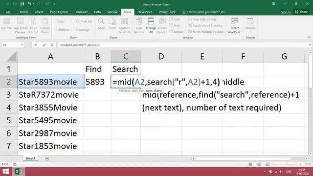Click Unhide window

[x=176, y=32]
